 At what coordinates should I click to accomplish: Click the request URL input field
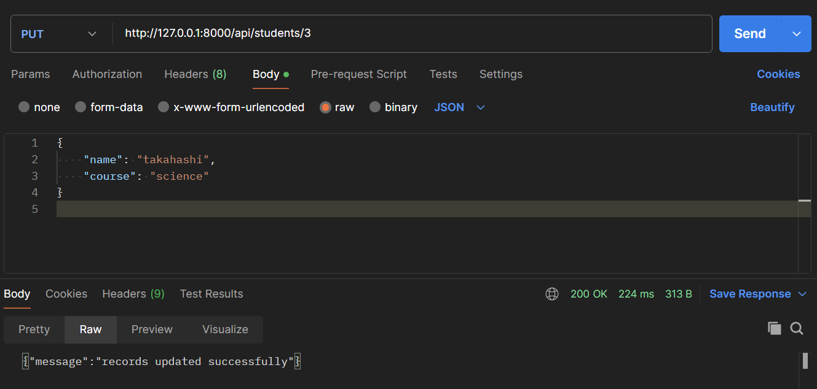(x=369, y=33)
